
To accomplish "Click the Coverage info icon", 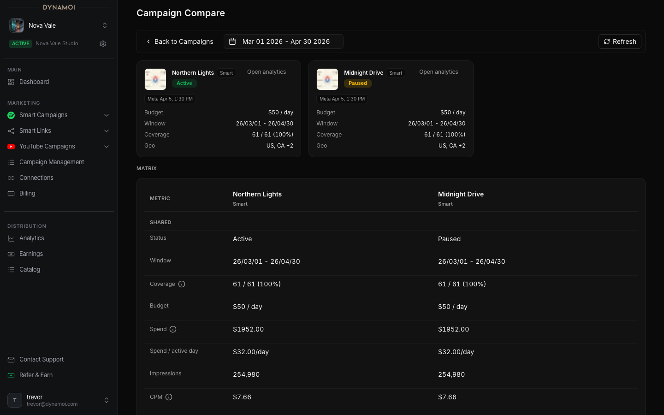I will pos(182,284).
